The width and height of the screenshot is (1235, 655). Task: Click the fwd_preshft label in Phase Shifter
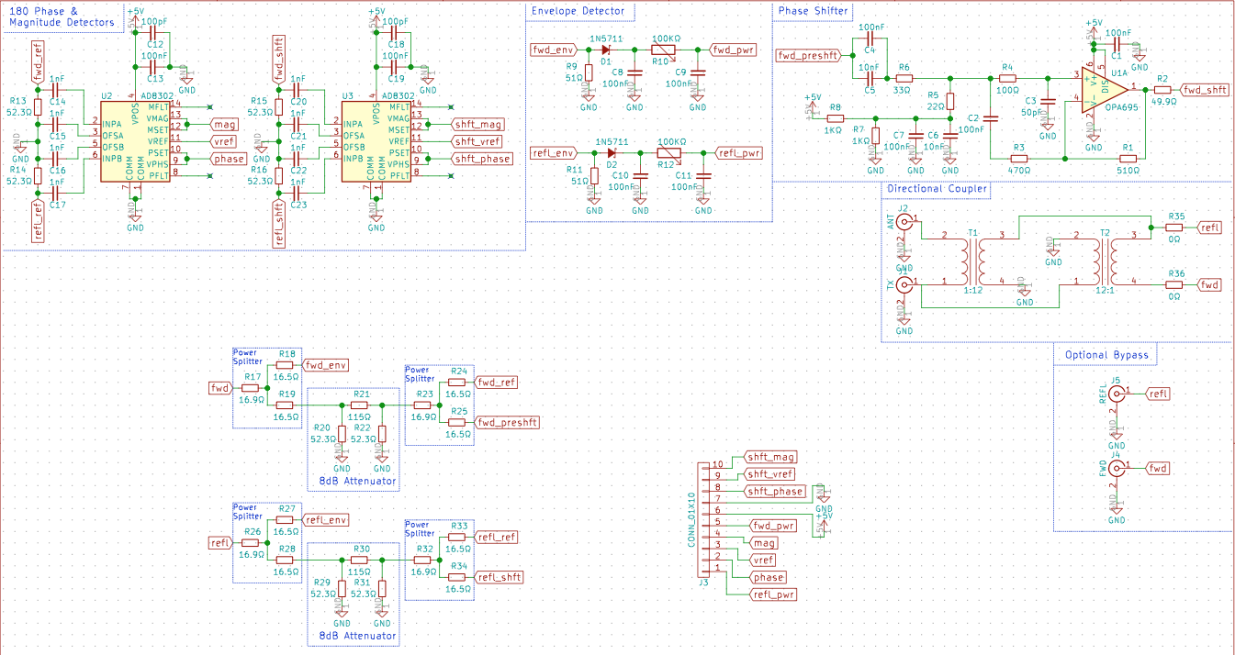[809, 55]
